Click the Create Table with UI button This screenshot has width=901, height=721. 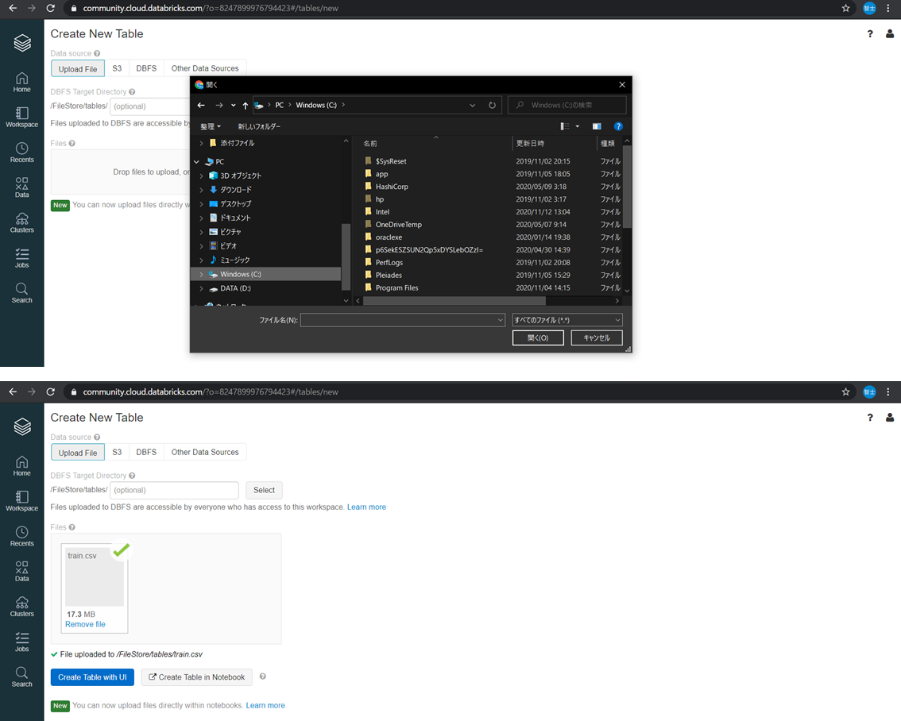(92, 677)
